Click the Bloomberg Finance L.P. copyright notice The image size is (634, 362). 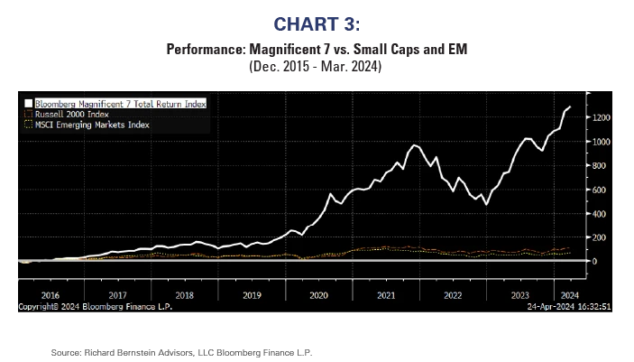[95, 306]
